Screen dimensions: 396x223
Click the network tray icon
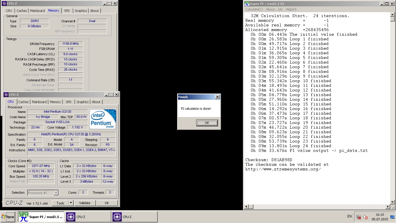pos(359,217)
